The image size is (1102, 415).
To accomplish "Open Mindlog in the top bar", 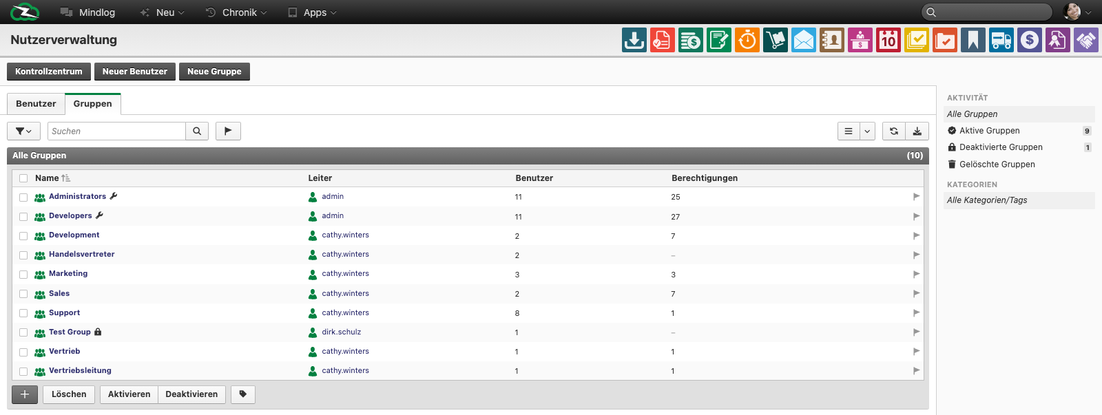I will coord(87,12).
